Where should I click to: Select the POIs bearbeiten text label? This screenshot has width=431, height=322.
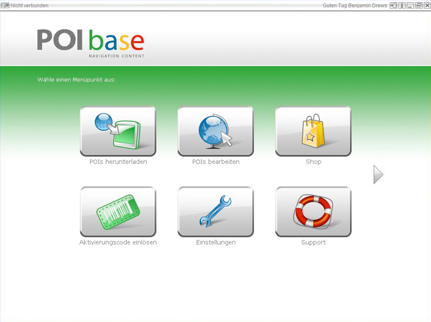click(x=215, y=162)
